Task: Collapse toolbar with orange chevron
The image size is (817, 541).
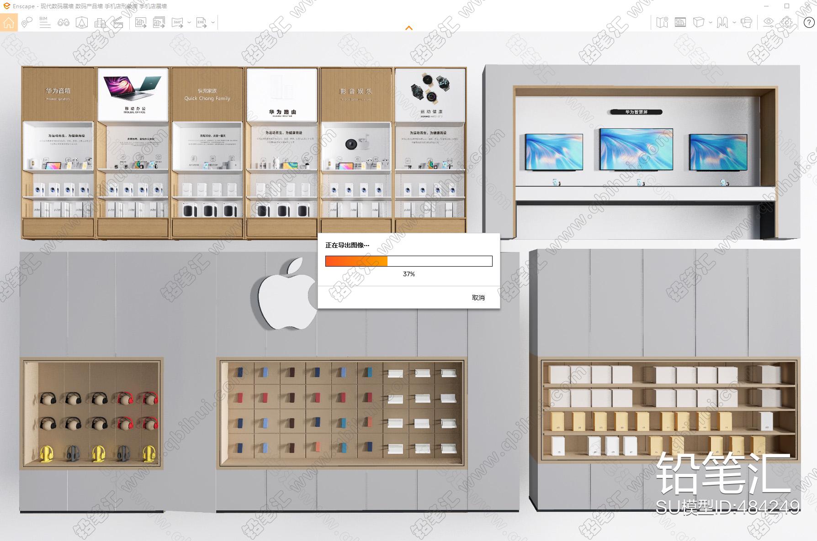Action: pos(409,28)
